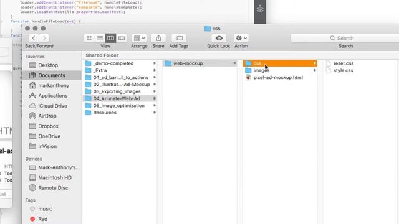
Task: Switch to cover flow view
Action: point(122,38)
